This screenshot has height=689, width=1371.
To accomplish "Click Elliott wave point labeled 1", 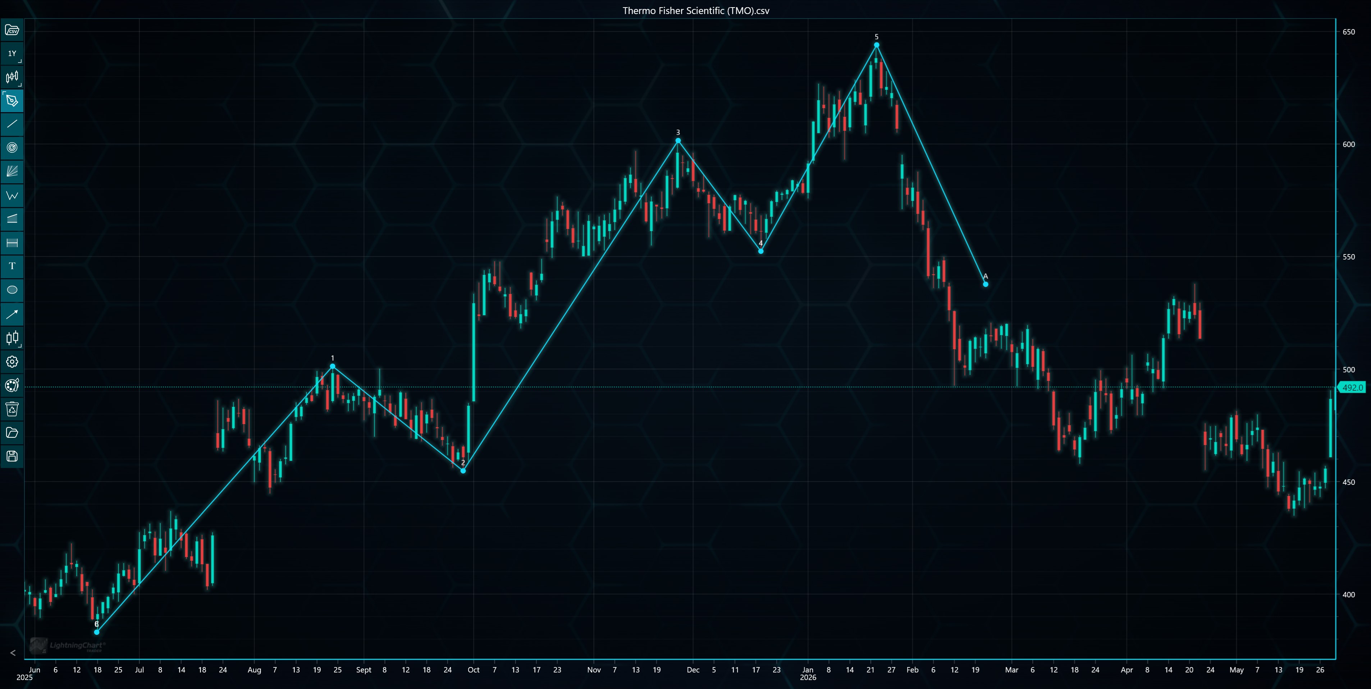I will (x=333, y=366).
